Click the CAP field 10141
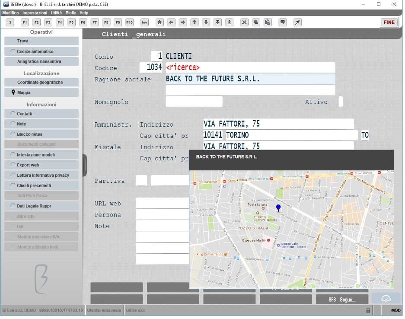The image size is (405, 319). [213, 135]
